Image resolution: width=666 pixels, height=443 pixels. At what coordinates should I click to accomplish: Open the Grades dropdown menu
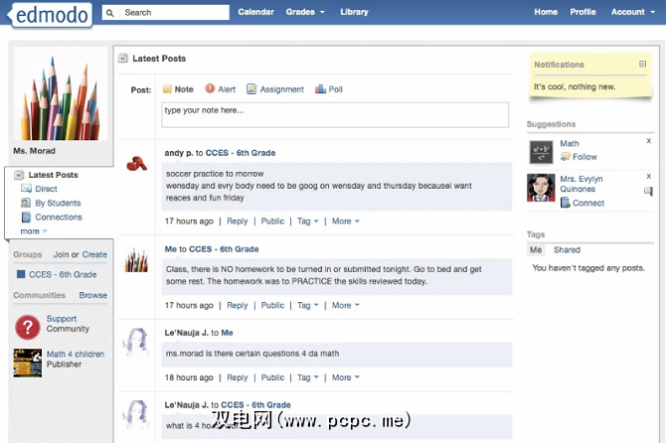305,12
